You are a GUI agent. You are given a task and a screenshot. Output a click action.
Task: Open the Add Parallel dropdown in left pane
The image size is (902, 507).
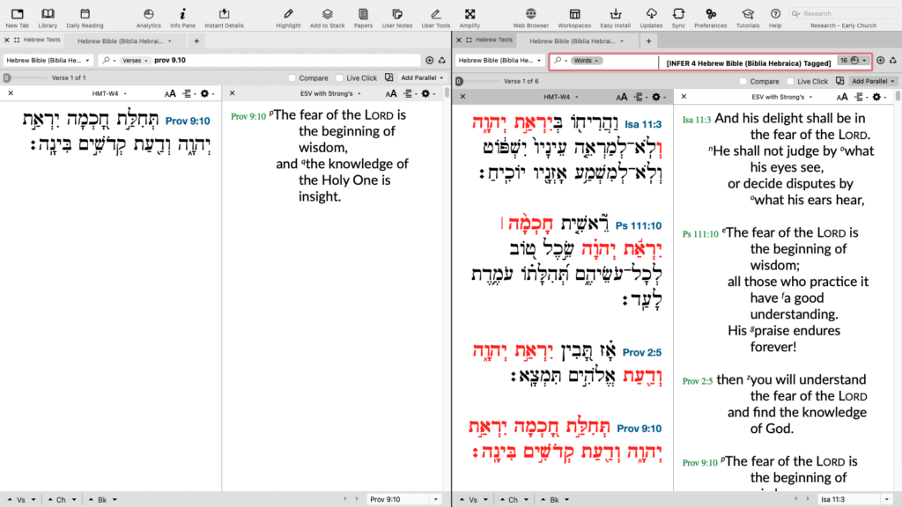418,78
